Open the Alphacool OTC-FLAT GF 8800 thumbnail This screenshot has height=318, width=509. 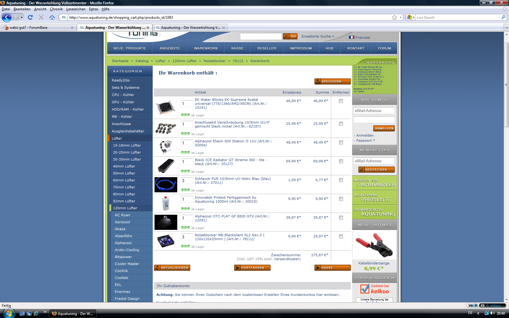[166, 222]
